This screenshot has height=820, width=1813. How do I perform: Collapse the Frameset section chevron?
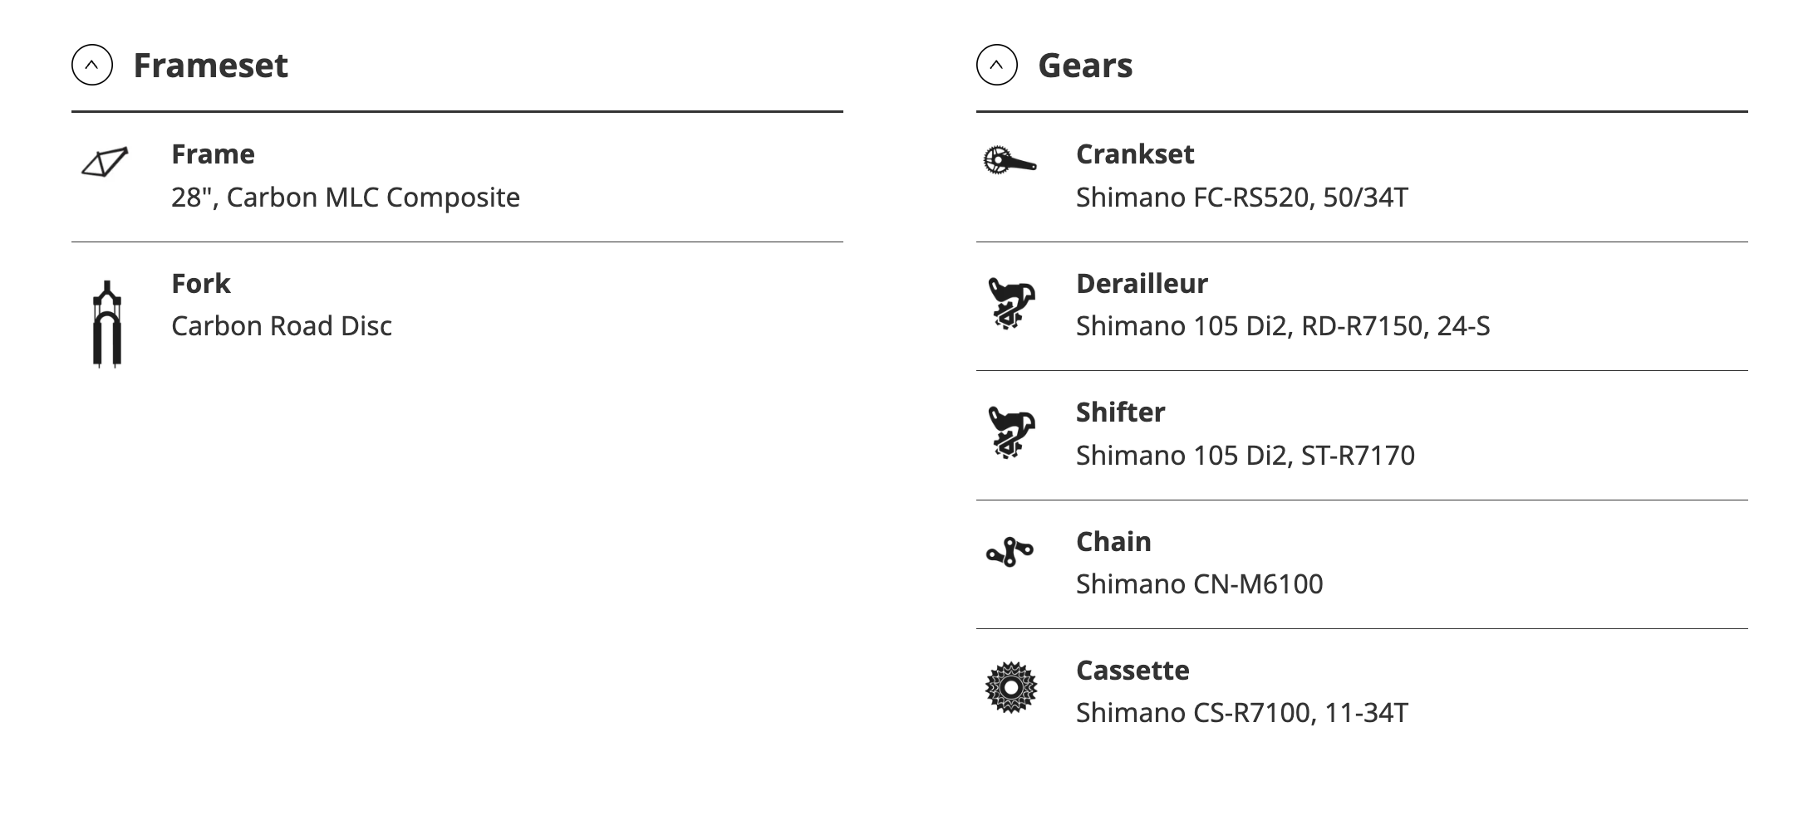pos(92,65)
